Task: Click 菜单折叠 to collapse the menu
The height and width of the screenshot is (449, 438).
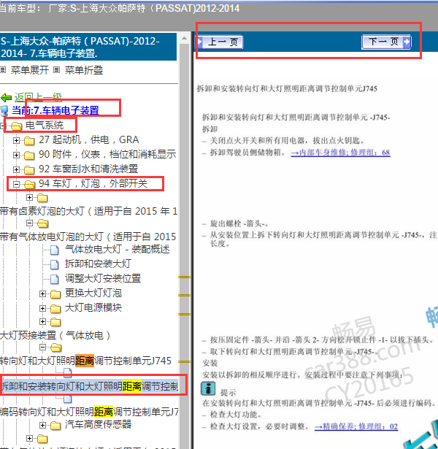Action: pyautogui.click(x=84, y=70)
